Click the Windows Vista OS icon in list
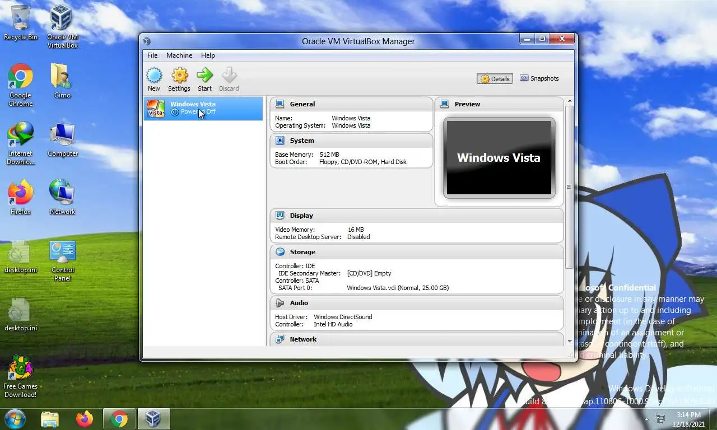The width and height of the screenshot is (717, 430). click(x=156, y=109)
